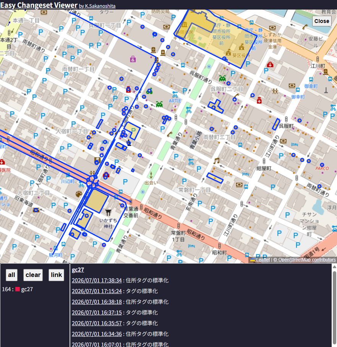Open the Easy Changeset Viewer title link

click(x=39, y=5)
